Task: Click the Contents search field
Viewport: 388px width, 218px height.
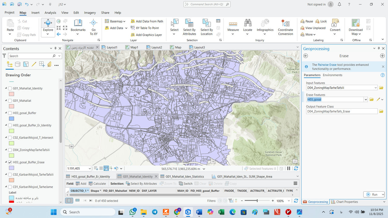Action: click(x=30, y=56)
